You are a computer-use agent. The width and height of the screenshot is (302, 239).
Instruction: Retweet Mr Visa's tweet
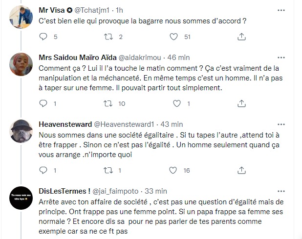(108, 37)
